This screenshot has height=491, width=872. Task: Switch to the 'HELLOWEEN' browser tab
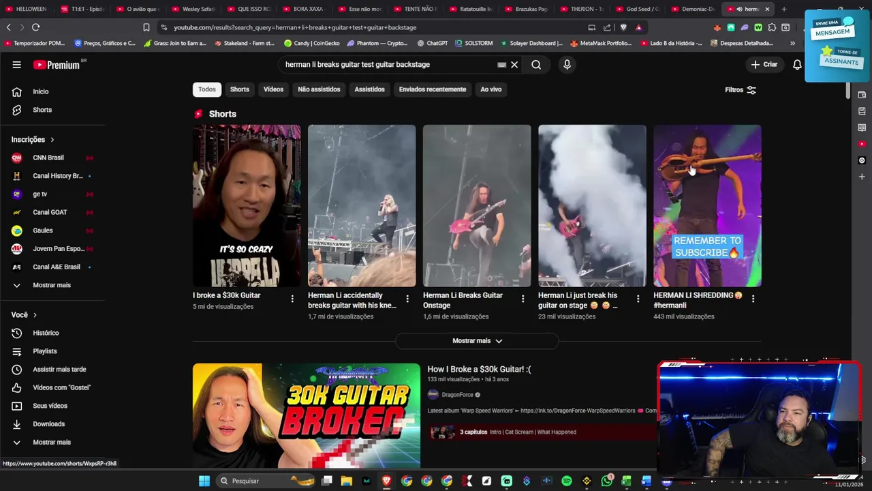tap(27, 9)
